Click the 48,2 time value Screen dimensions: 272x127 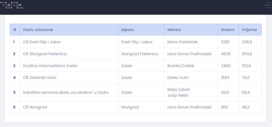tap(245, 107)
